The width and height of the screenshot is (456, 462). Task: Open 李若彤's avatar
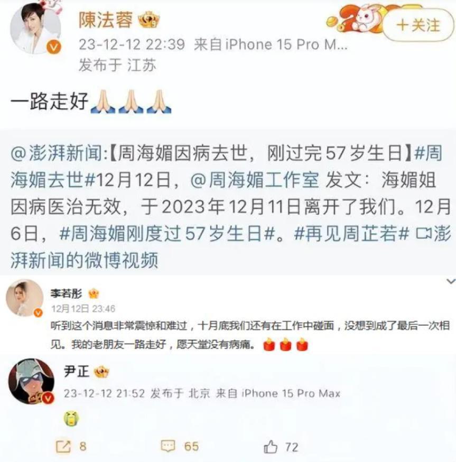click(x=24, y=298)
